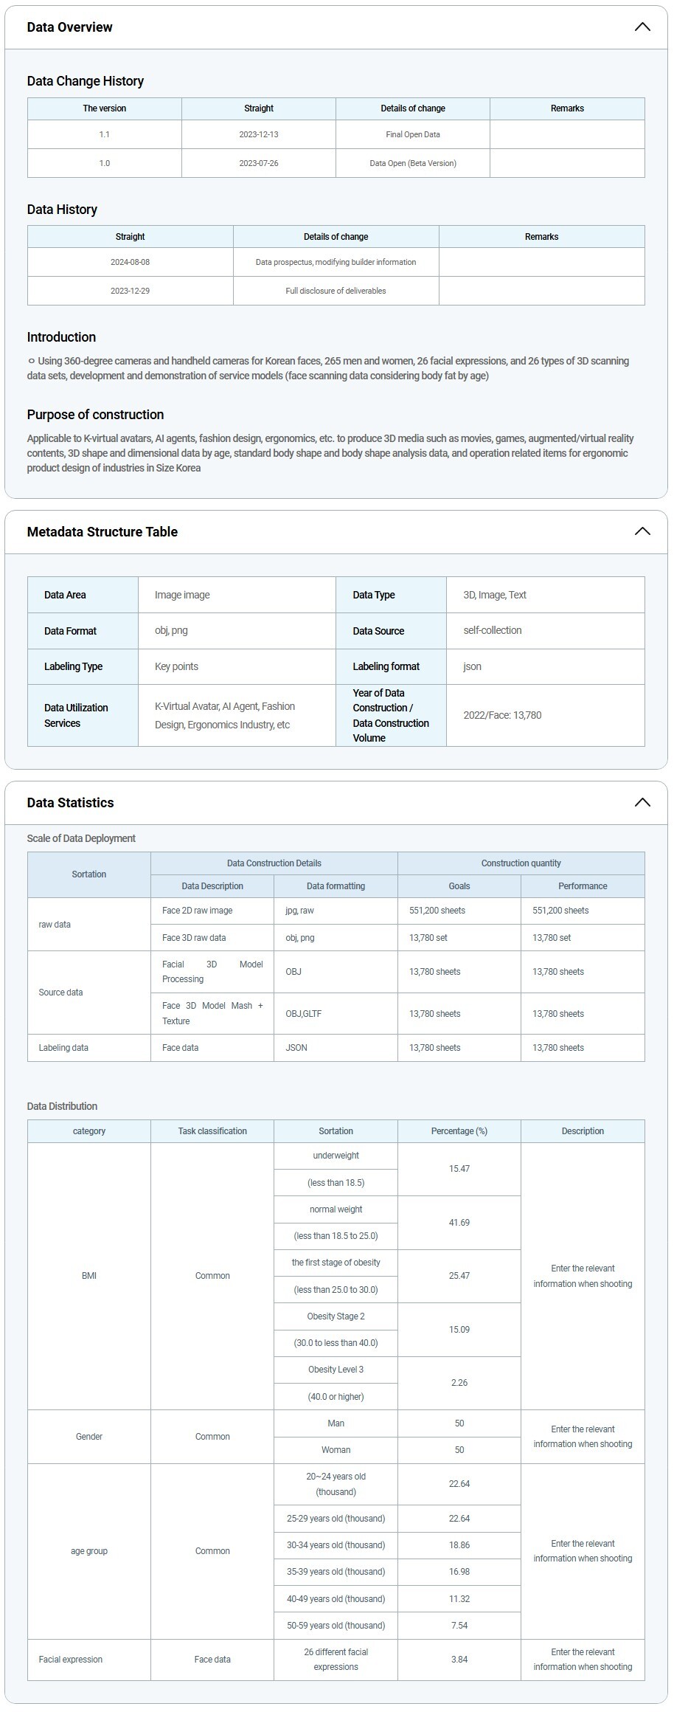Screen dimensions: 674x1712
Task: Collapse the Data Statistics section chevron
Action: point(642,802)
